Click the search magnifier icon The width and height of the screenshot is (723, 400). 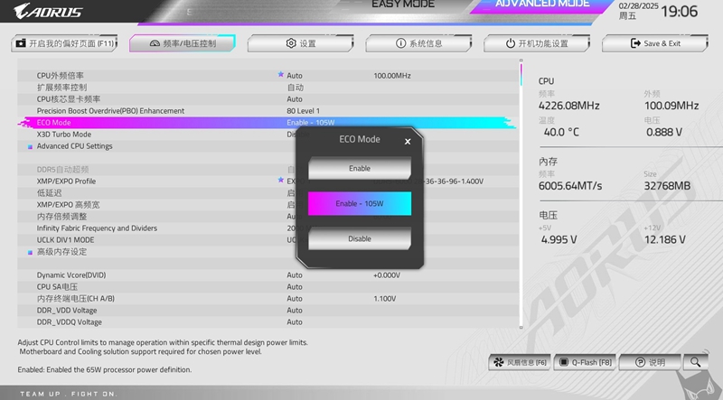pyautogui.click(x=695, y=362)
